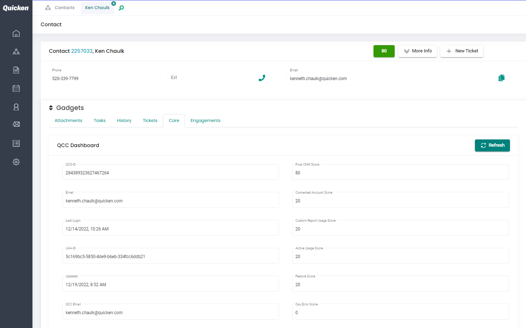Click the search magnifier icon

pyautogui.click(x=121, y=8)
